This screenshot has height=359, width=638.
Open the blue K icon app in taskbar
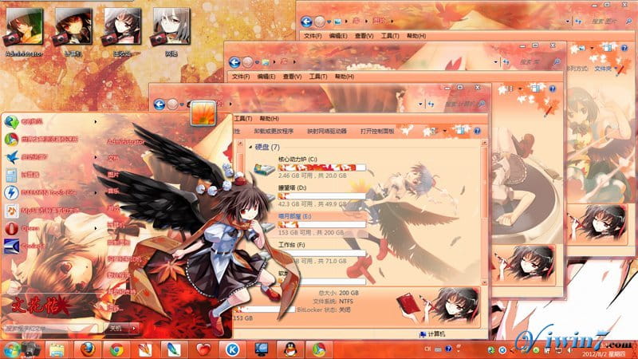click(x=232, y=349)
